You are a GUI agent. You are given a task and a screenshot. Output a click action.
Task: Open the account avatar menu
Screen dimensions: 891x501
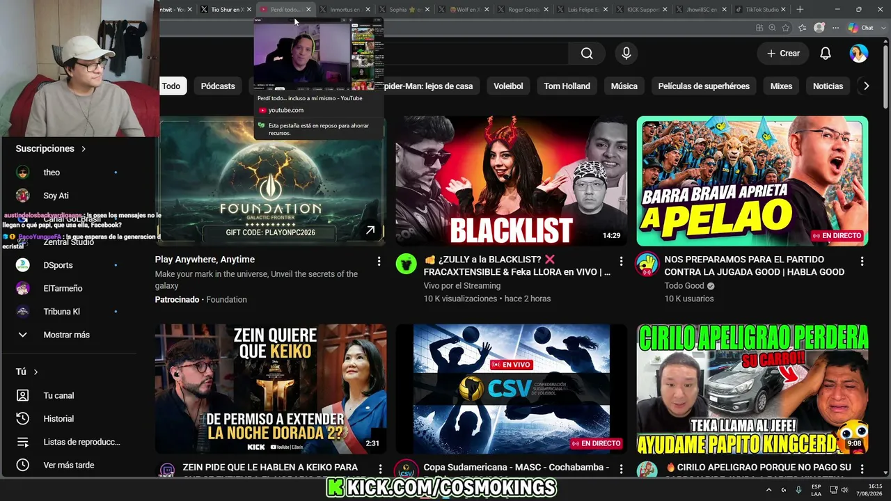[859, 54]
